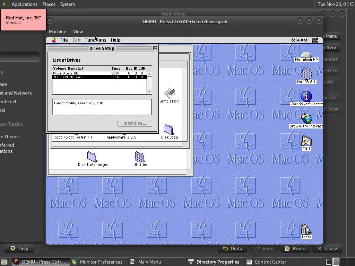Click the Close button at bottom right
Image resolution: width=355 pixels, height=266 pixels.
327,248
